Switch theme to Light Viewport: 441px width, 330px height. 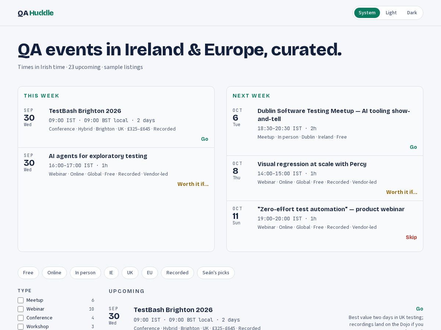(391, 13)
